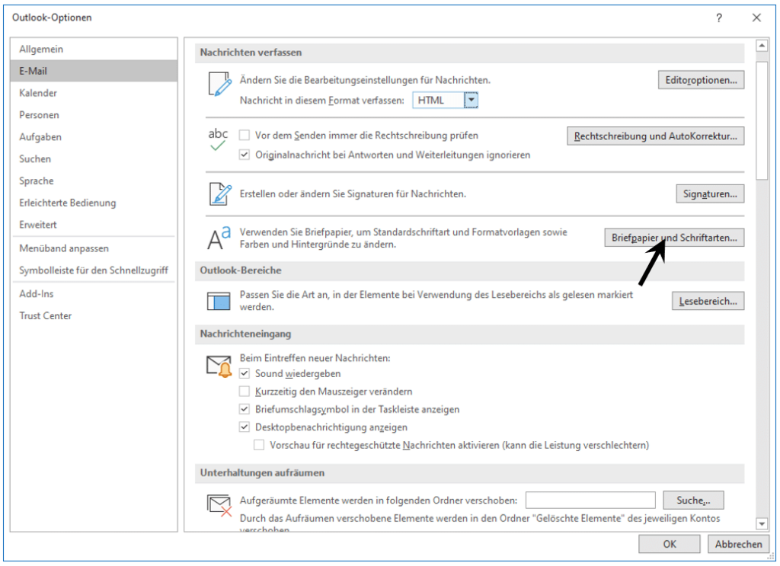Click the envelope with bell icon
Screen dimensions: 780x566
coord(219,366)
